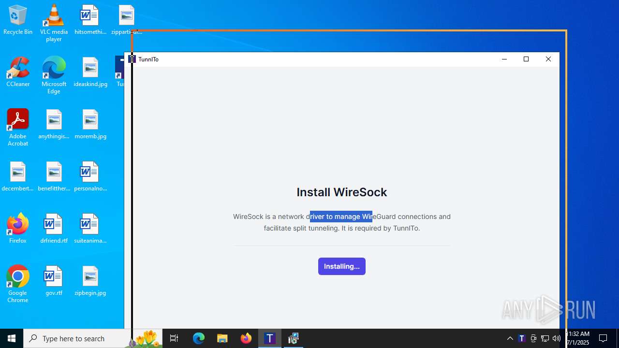Viewport: 619px width, 348px height.
Task: Click the TunnlTo title bar text
Action: coord(148,59)
